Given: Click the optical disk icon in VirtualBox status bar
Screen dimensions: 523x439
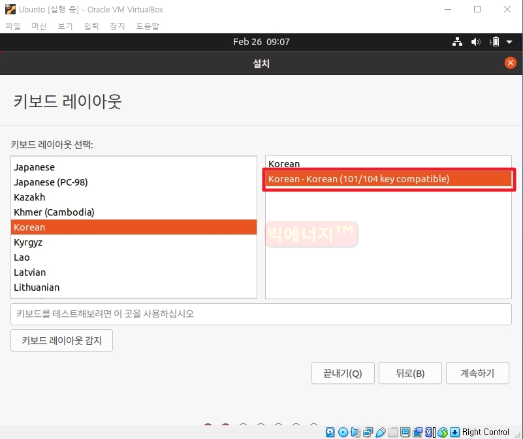Looking at the screenshot, I should [343, 432].
